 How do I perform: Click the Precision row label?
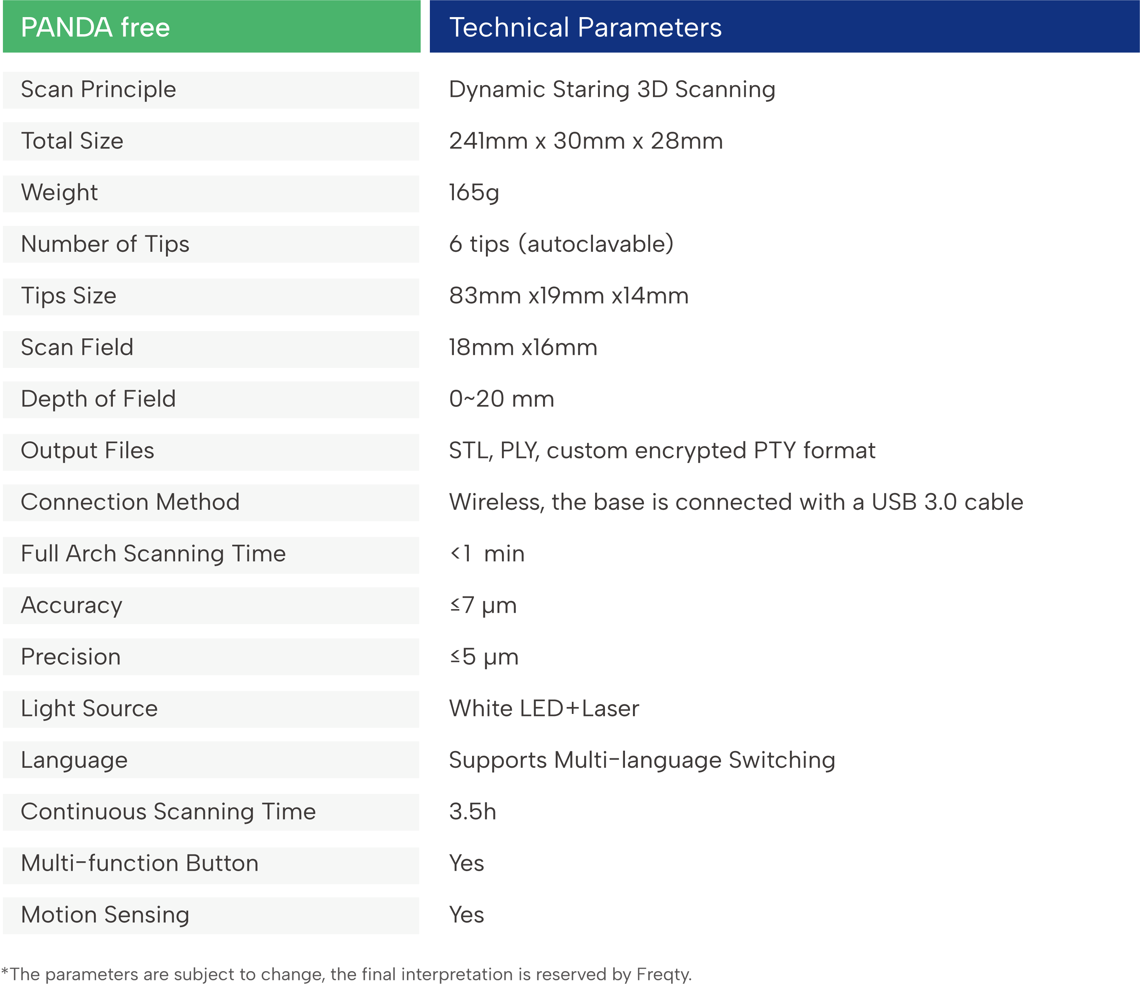click(x=211, y=657)
